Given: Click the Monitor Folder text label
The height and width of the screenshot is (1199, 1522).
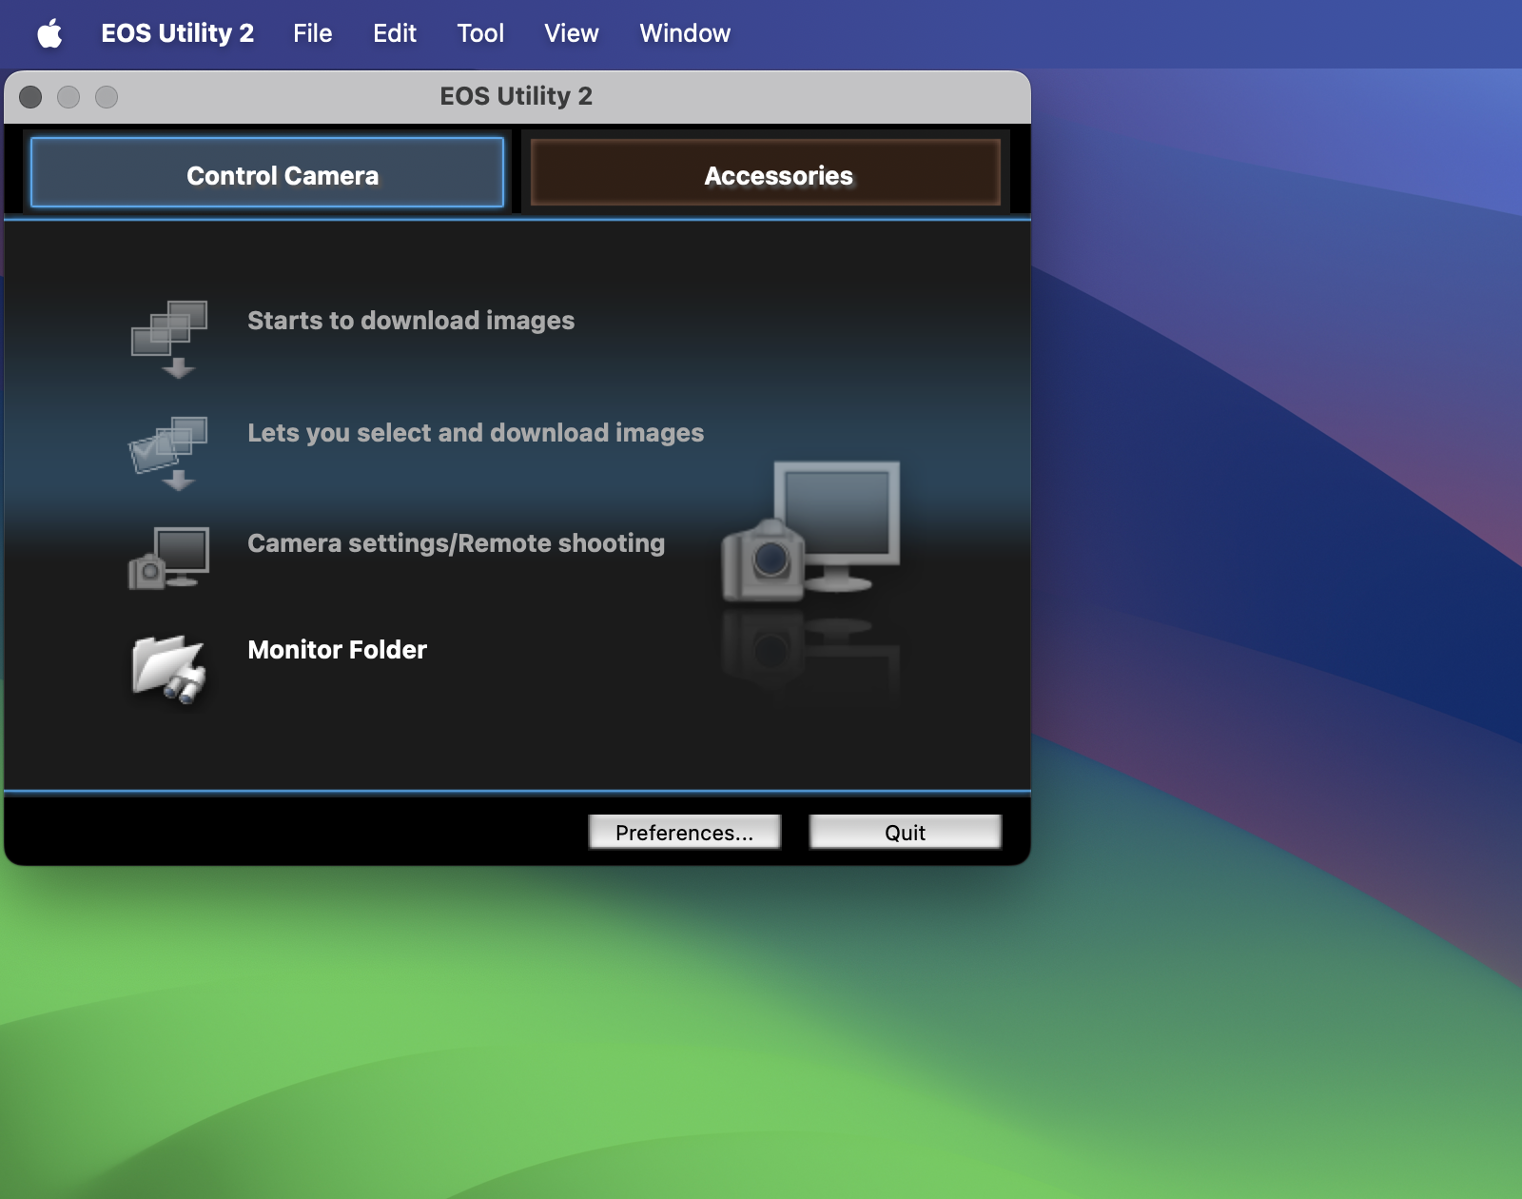Looking at the screenshot, I should 337,650.
